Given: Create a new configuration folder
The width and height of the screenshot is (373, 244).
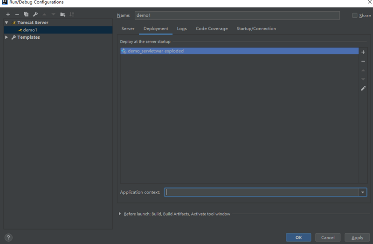Looking at the screenshot, I should tap(62, 14).
